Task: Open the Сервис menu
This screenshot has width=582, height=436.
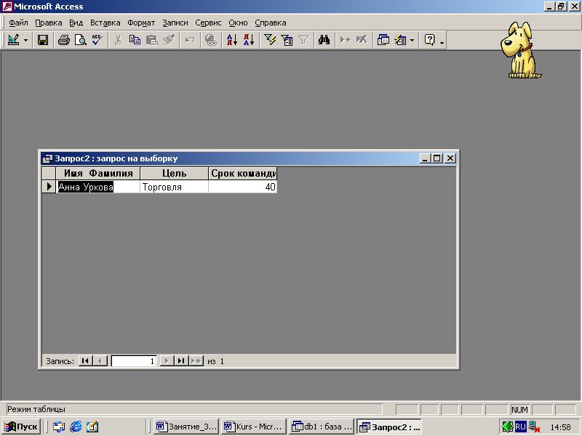Action: [208, 23]
